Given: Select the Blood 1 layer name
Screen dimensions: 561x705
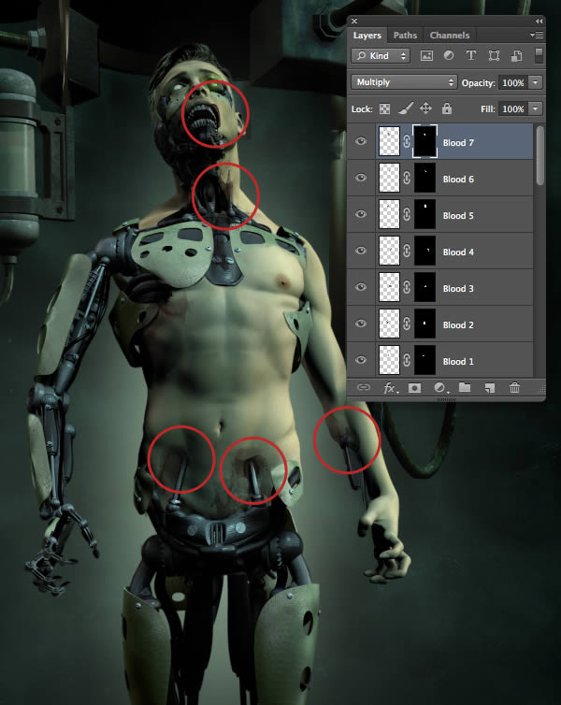Looking at the screenshot, I should click(x=458, y=361).
